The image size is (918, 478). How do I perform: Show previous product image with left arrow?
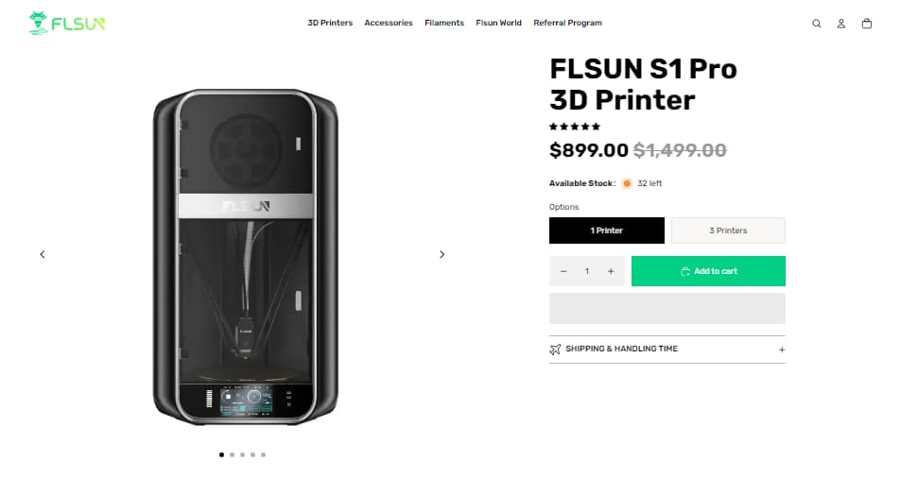point(43,254)
